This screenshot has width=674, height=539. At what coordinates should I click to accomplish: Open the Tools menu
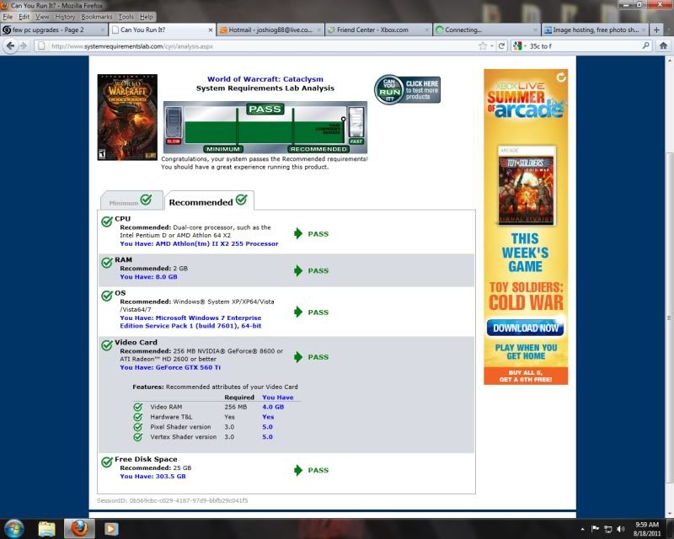[x=126, y=17]
